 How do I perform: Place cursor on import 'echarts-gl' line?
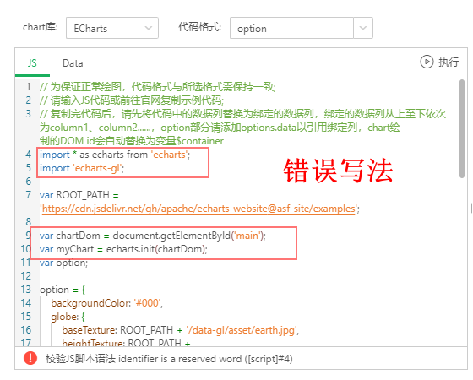pos(82,168)
